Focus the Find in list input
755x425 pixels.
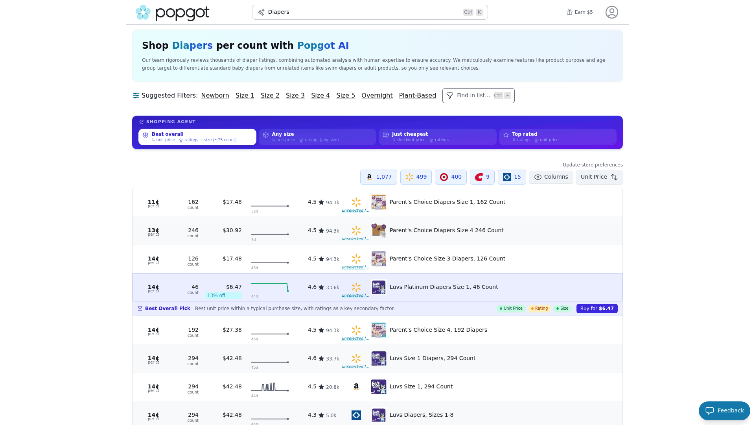[479, 96]
